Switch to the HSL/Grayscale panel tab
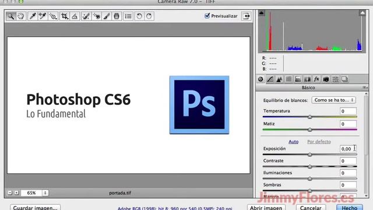The image size is (373, 210). point(288,79)
